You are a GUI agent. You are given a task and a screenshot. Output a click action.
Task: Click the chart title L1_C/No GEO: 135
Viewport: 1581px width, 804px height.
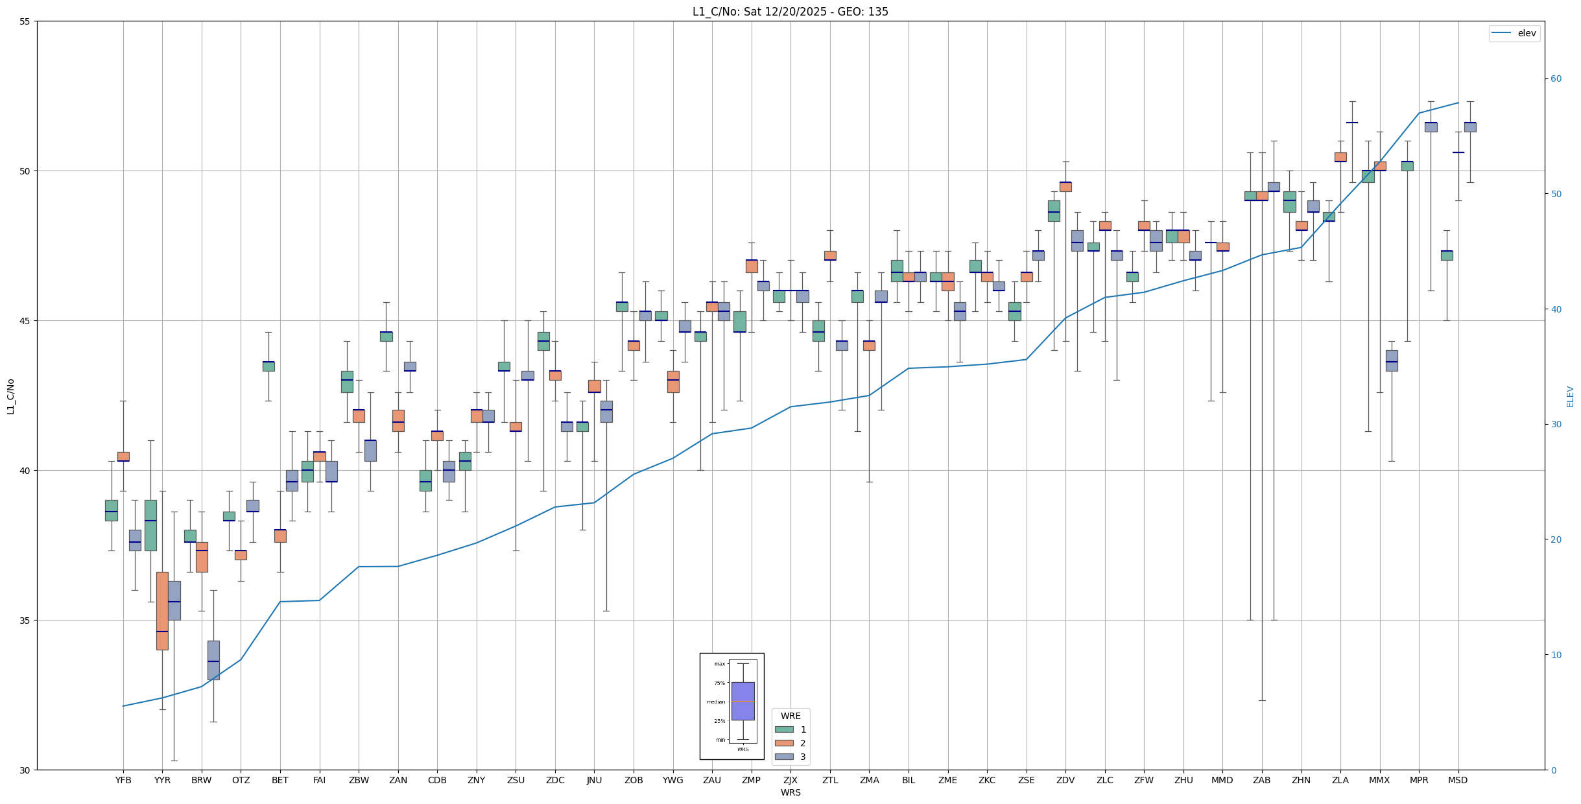click(790, 12)
